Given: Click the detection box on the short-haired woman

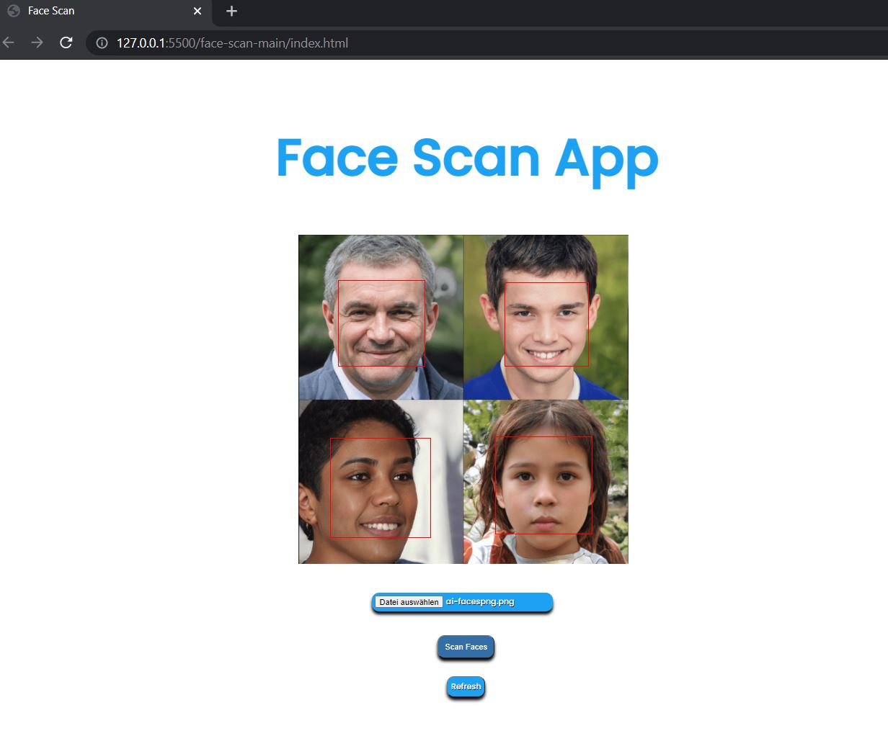Looking at the screenshot, I should point(381,487).
